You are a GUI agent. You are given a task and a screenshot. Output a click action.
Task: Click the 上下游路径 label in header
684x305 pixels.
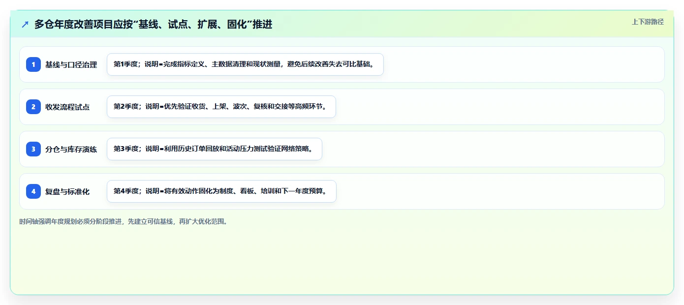click(x=648, y=22)
